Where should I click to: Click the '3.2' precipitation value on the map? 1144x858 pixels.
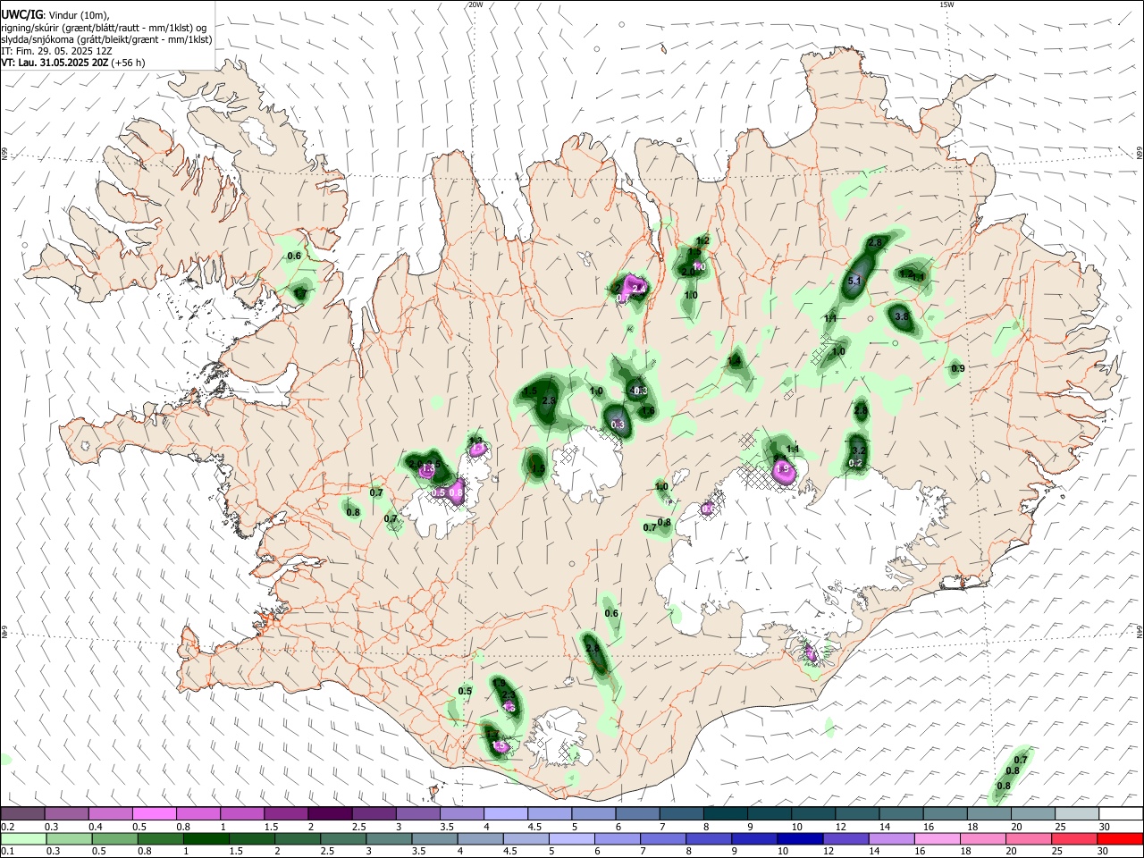pyautogui.click(x=858, y=450)
